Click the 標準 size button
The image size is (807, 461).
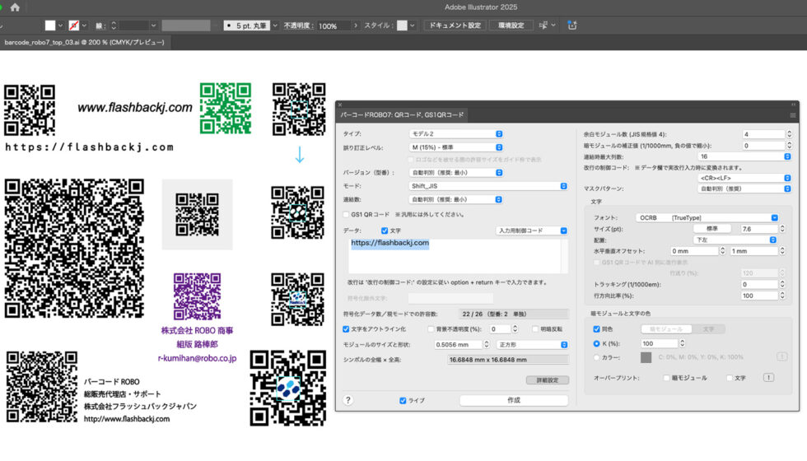[x=712, y=229]
